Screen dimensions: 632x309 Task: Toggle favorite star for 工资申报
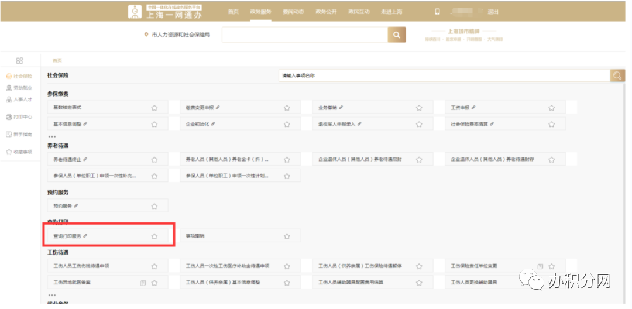click(551, 108)
